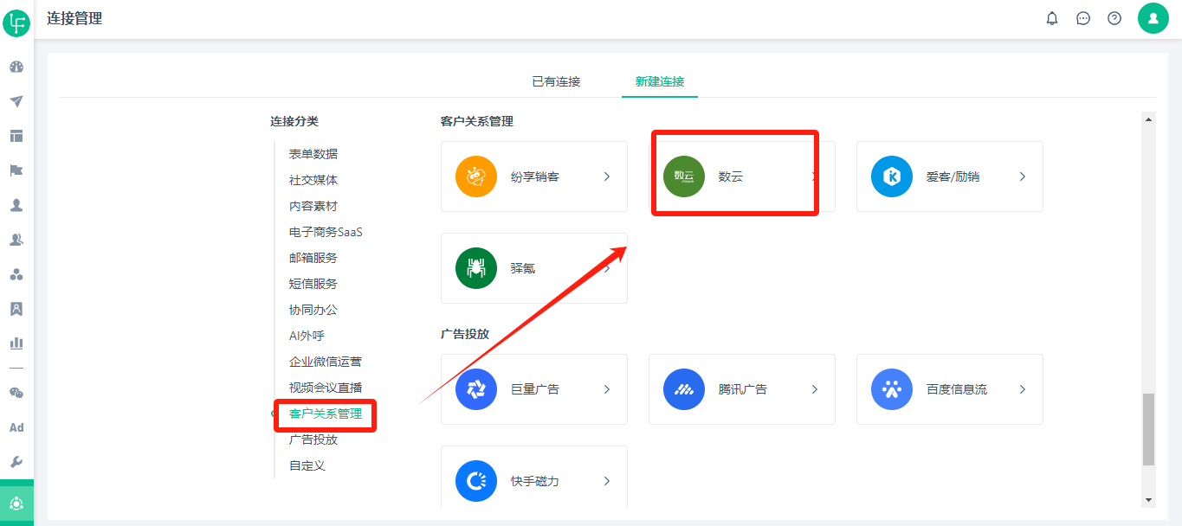Open the dashboard gauge icon in sidebar
This screenshot has height=526, width=1182.
point(16,67)
